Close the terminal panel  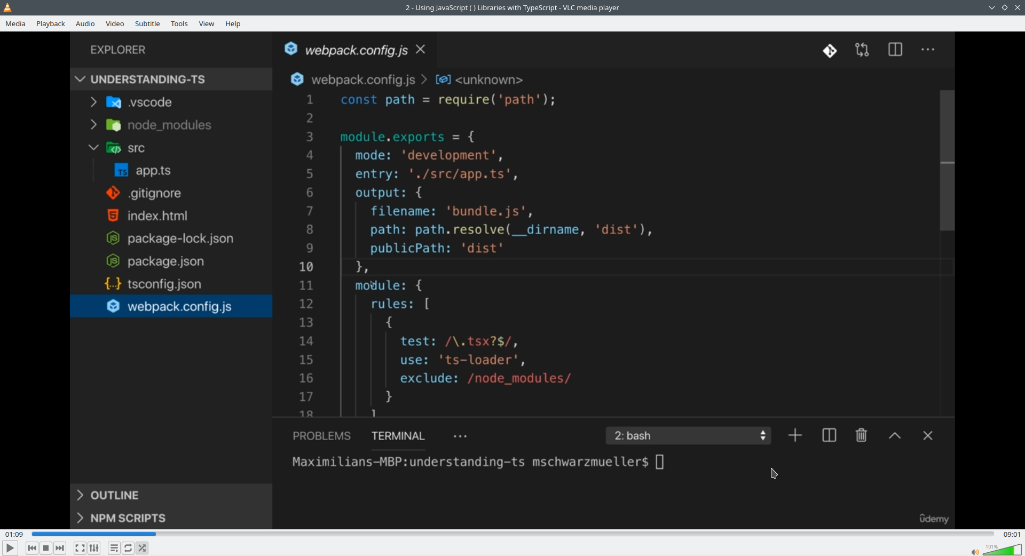coord(928,436)
